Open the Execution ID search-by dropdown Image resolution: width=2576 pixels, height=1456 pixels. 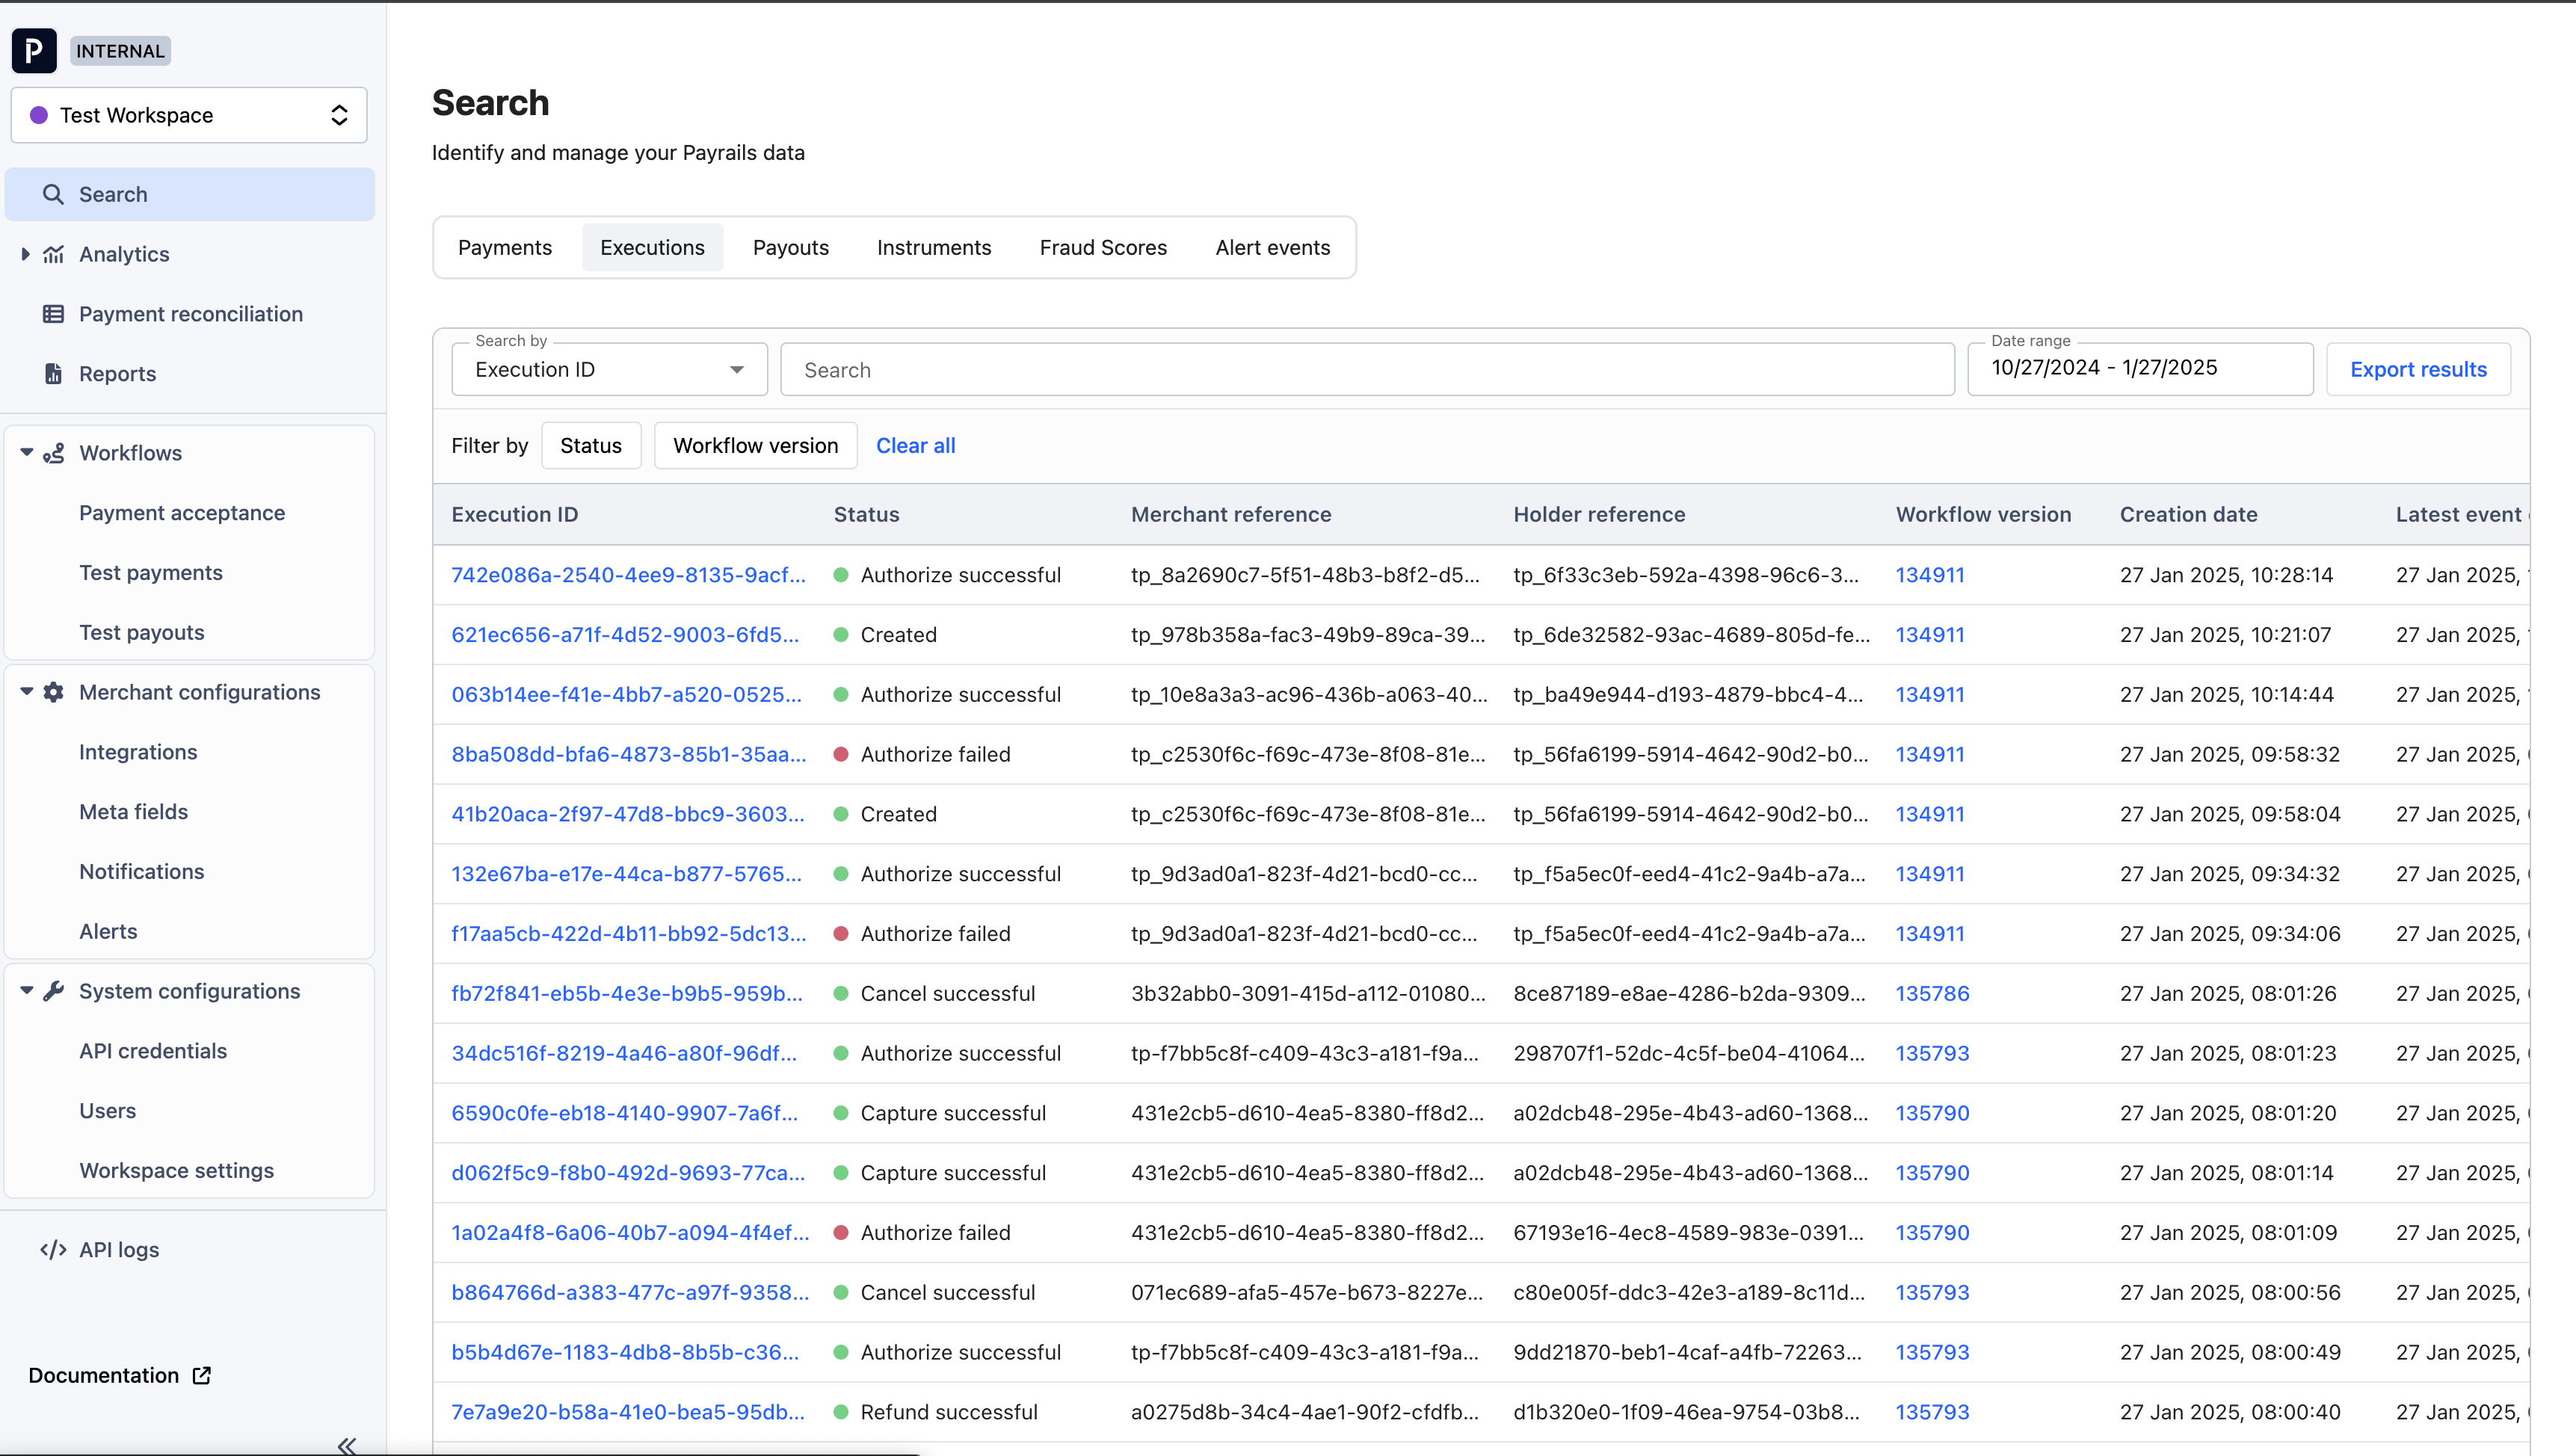click(x=609, y=370)
